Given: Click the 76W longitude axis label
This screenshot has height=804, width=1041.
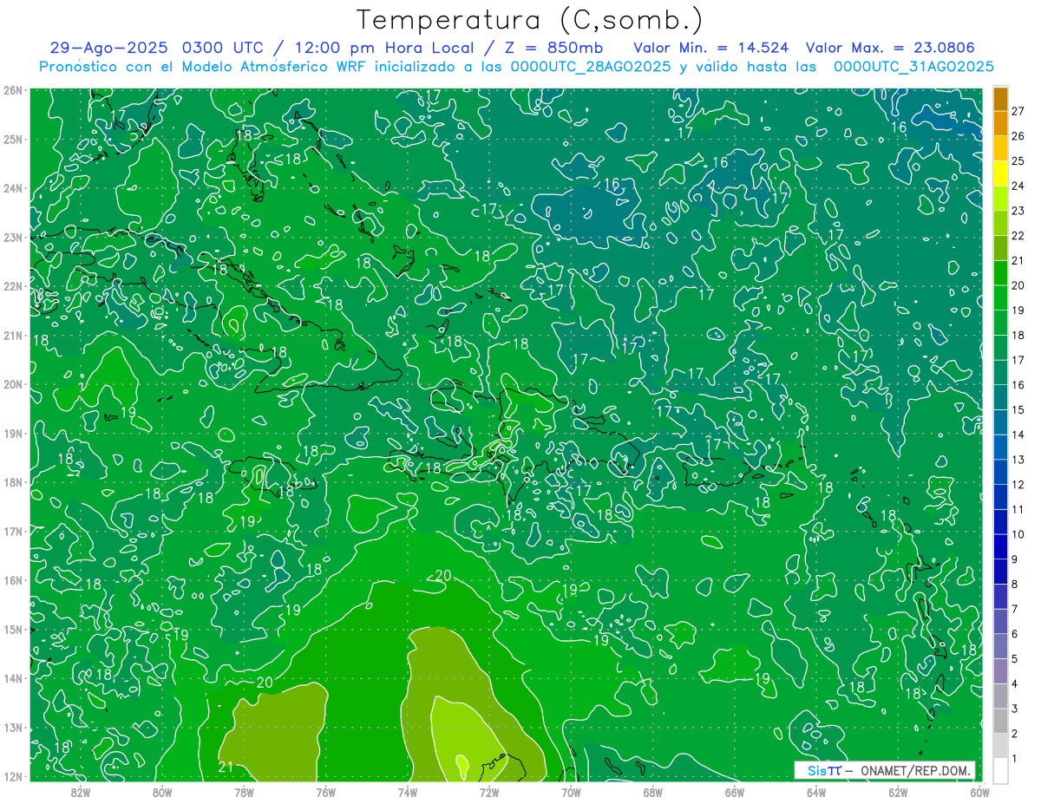Looking at the screenshot, I should coord(325,791).
